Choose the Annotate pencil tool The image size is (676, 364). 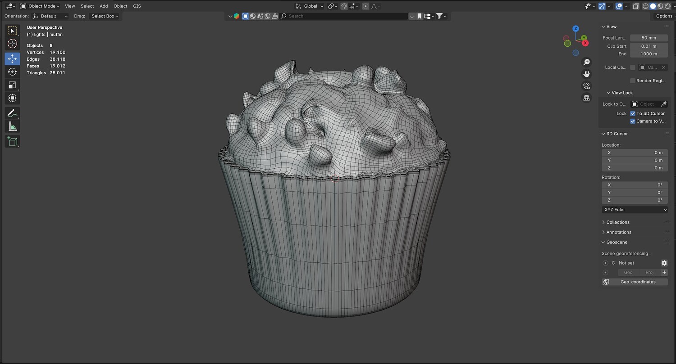(12, 113)
